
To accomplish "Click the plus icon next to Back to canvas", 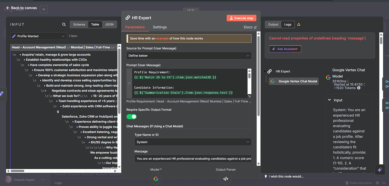I will click(44, 9).
